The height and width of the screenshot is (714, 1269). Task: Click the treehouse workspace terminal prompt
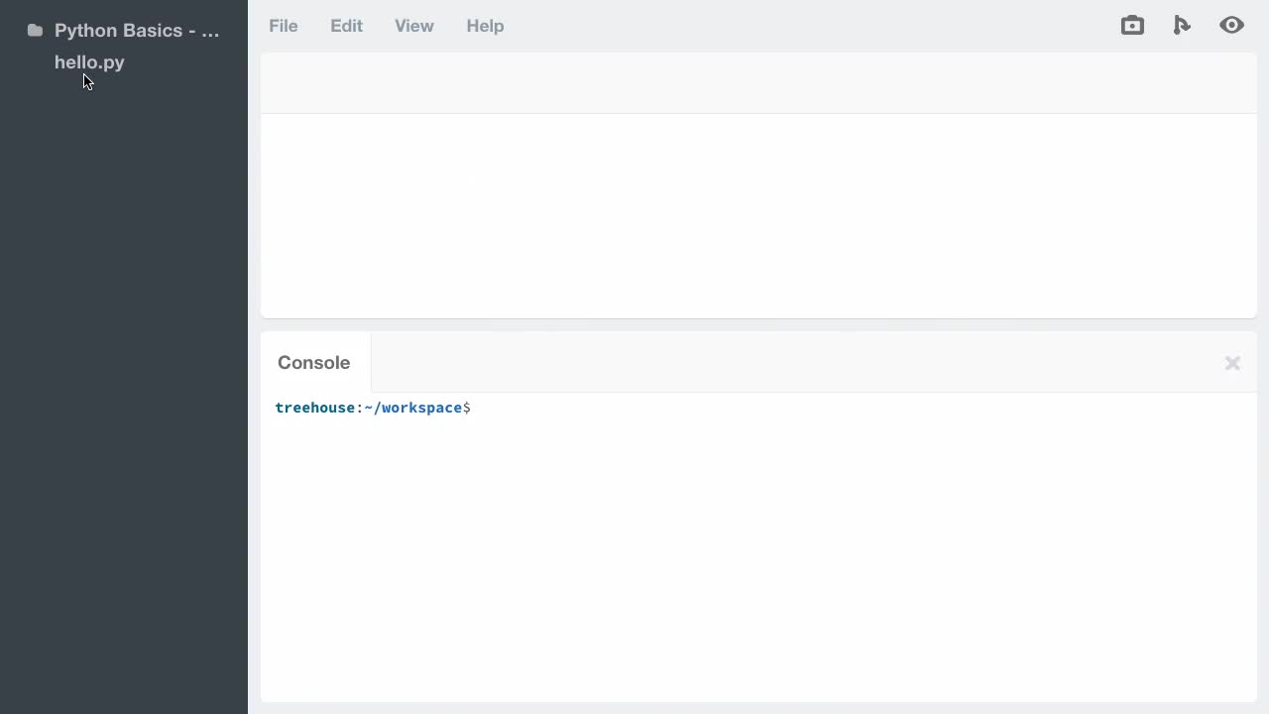pyautogui.click(x=373, y=408)
